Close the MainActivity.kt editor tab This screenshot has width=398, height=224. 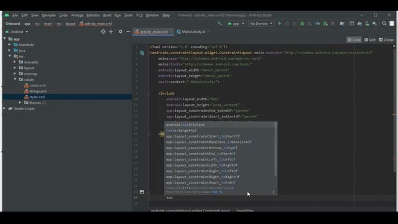click(x=209, y=32)
